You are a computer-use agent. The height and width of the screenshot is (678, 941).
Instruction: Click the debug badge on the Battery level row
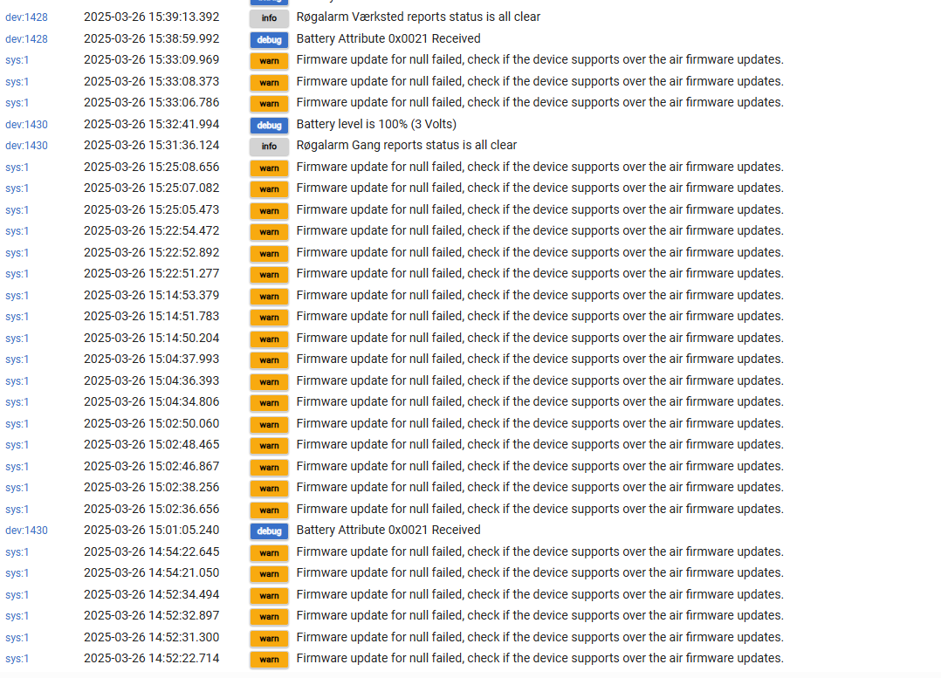point(269,125)
